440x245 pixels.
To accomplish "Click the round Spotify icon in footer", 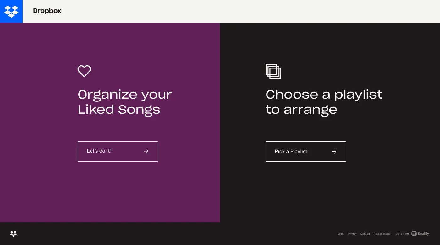I will (x=414, y=234).
